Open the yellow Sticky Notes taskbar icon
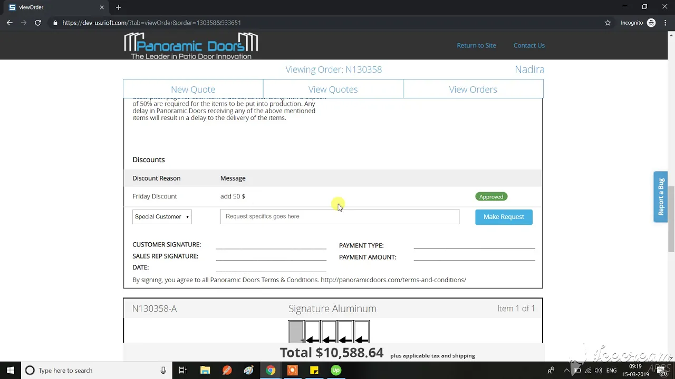 (314, 371)
